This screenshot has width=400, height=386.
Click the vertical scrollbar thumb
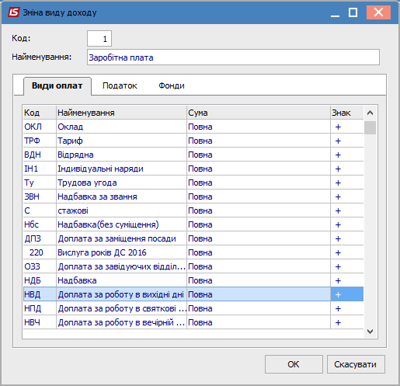tap(370, 127)
